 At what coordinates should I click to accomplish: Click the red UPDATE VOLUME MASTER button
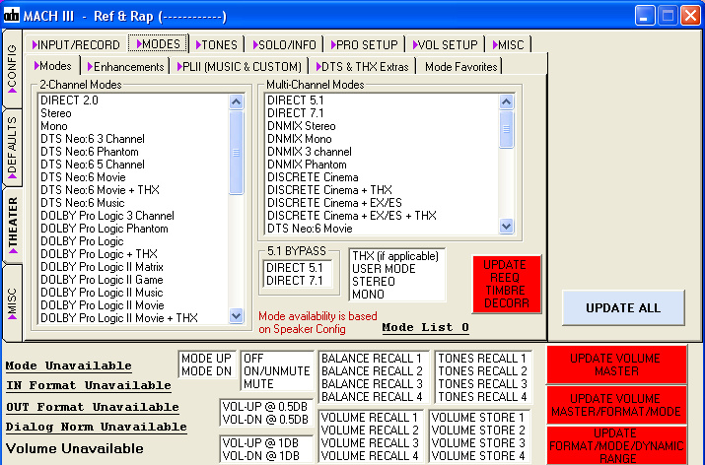click(x=615, y=365)
